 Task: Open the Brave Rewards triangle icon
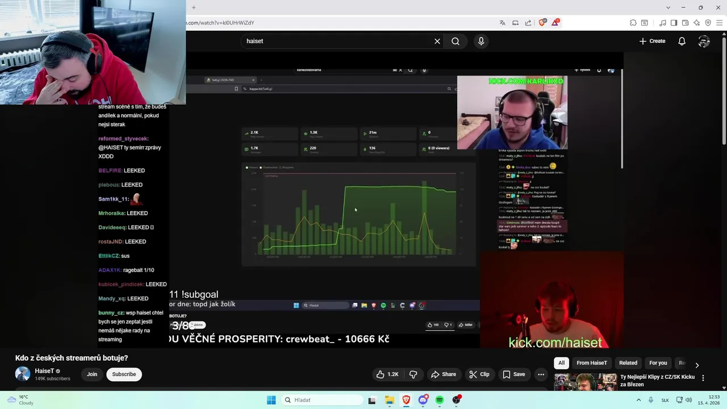(x=555, y=23)
